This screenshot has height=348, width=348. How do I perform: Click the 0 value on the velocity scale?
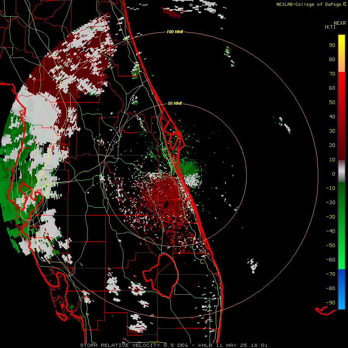click(334, 174)
